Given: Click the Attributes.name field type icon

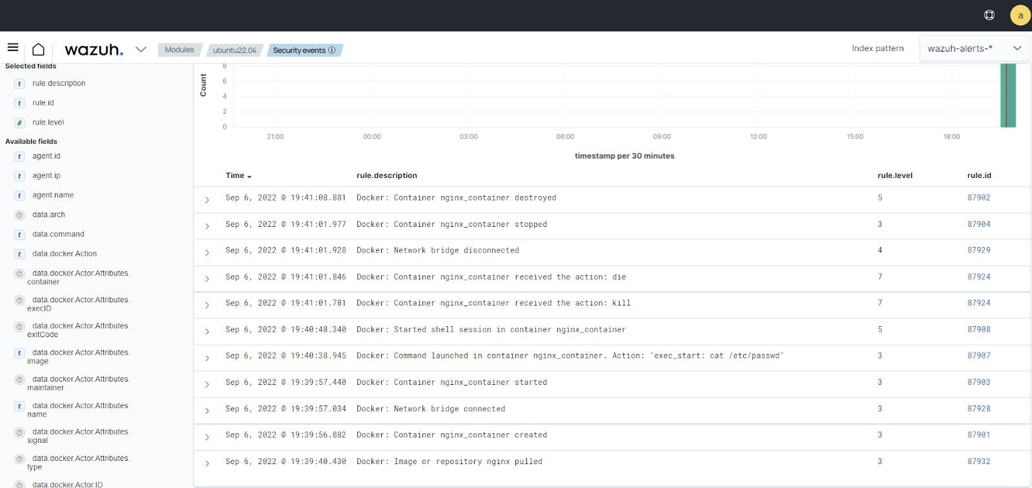Looking at the screenshot, I should tap(20, 406).
